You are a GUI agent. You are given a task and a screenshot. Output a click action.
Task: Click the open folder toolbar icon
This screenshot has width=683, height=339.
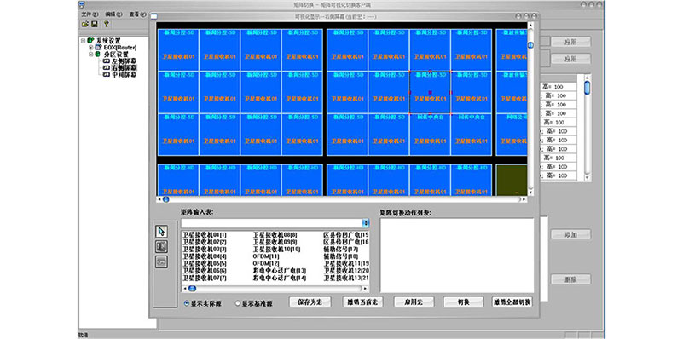pos(85,24)
